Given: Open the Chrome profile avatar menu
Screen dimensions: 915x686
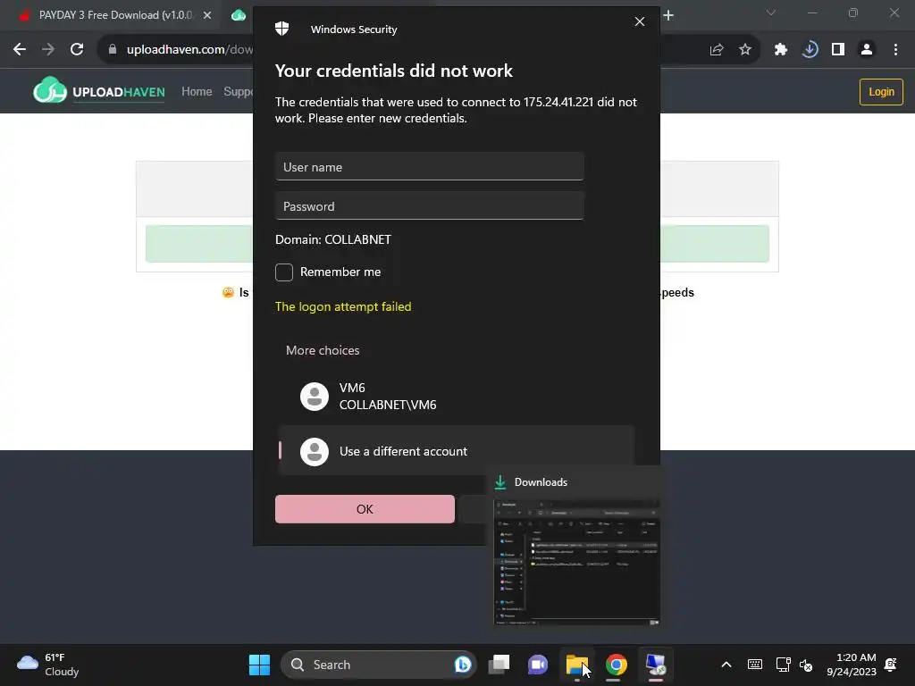Looking at the screenshot, I should (867, 50).
